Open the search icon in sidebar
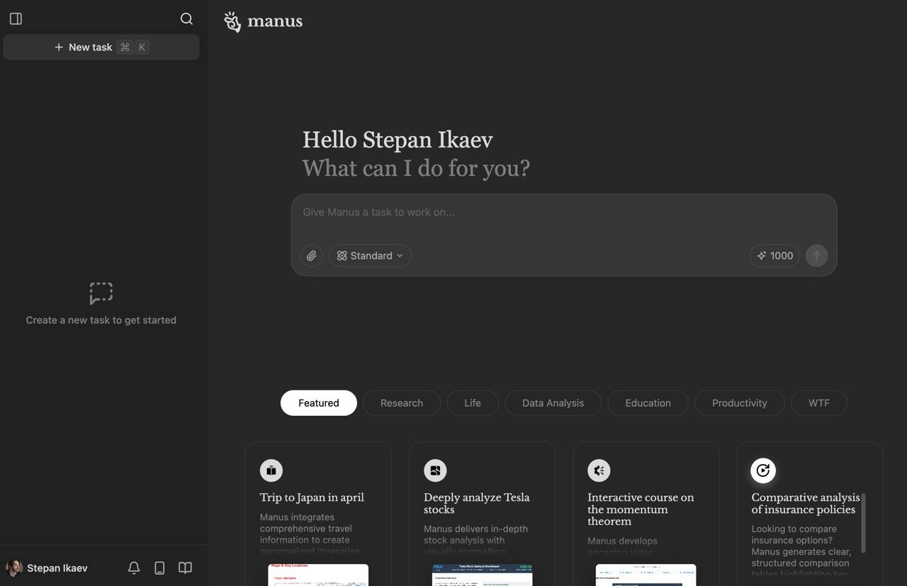This screenshot has height=586, width=907. pyautogui.click(x=186, y=19)
